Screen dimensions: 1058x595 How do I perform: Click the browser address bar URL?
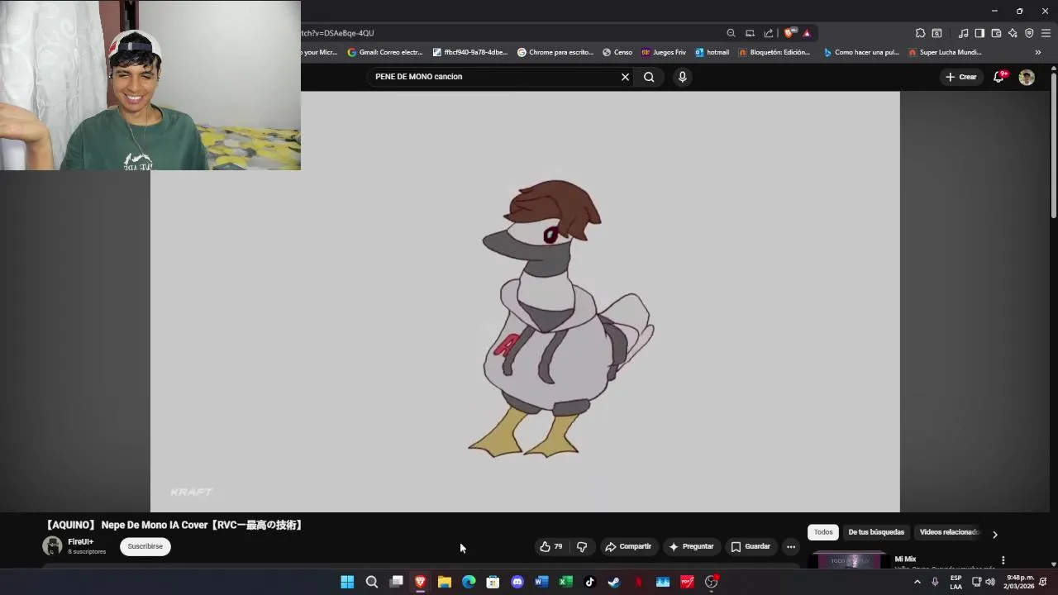pos(338,33)
